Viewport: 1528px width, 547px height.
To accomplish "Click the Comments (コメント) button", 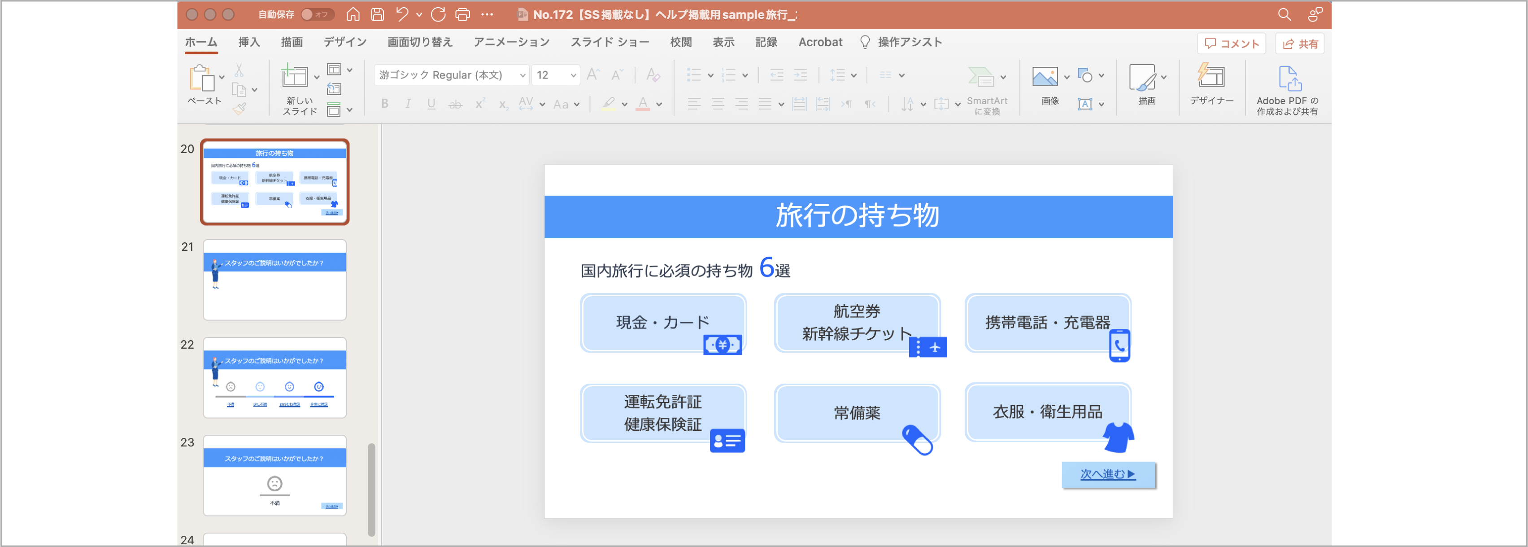I will click(x=1232, y=44).
